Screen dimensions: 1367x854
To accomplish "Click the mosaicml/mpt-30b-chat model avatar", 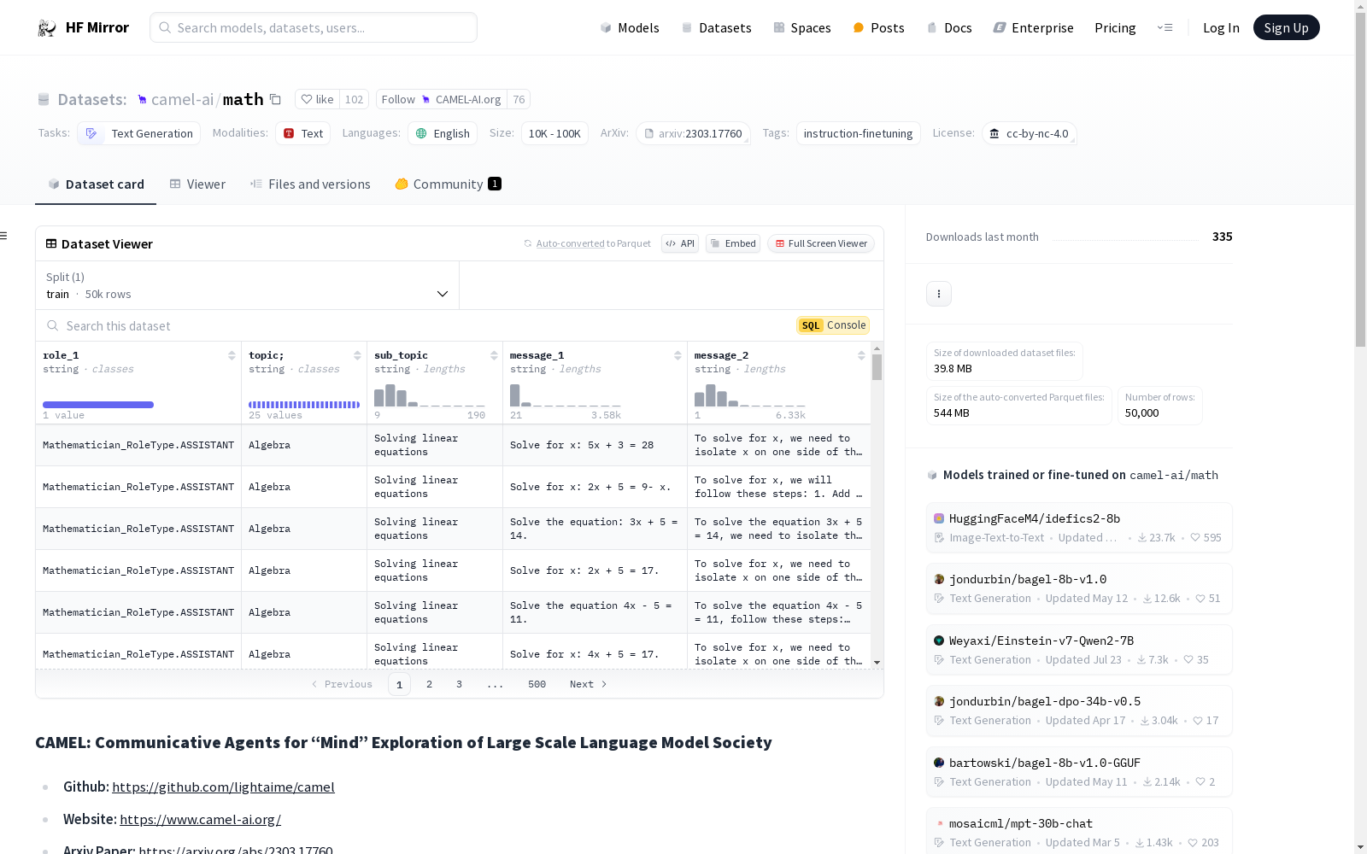I will (939, 823).
